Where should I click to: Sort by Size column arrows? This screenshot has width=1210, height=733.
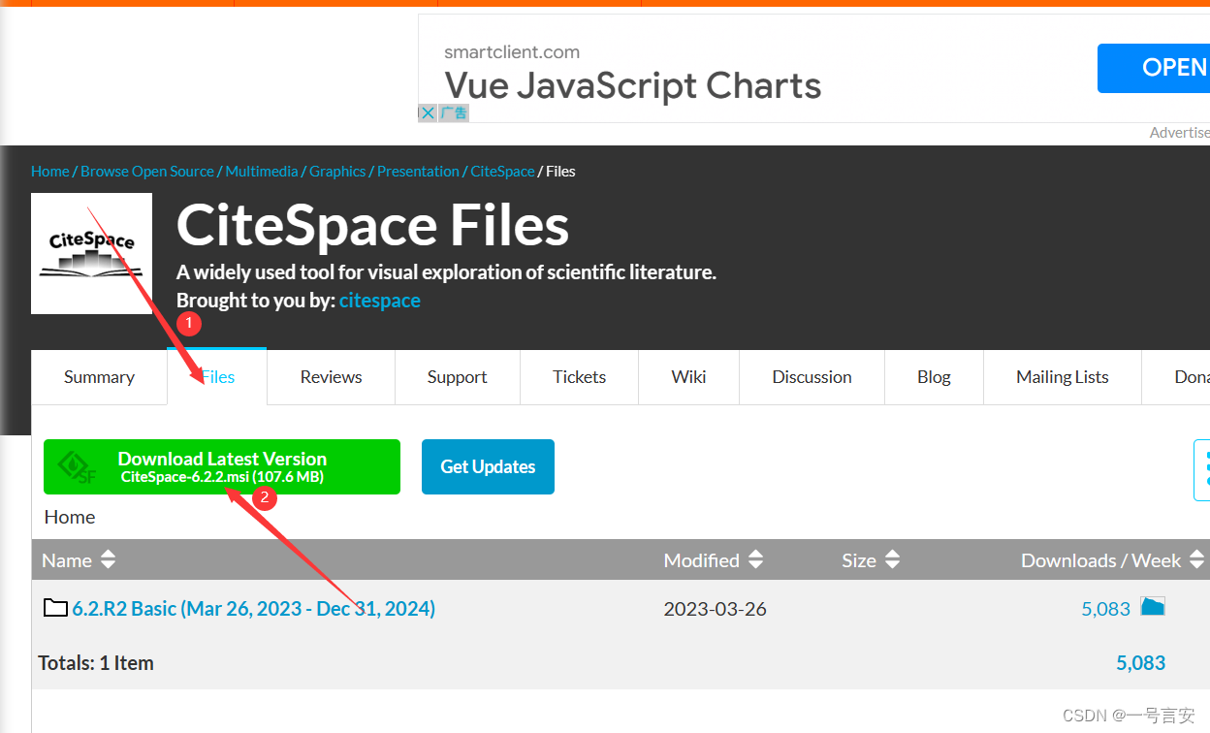click(x=892, y=559)
